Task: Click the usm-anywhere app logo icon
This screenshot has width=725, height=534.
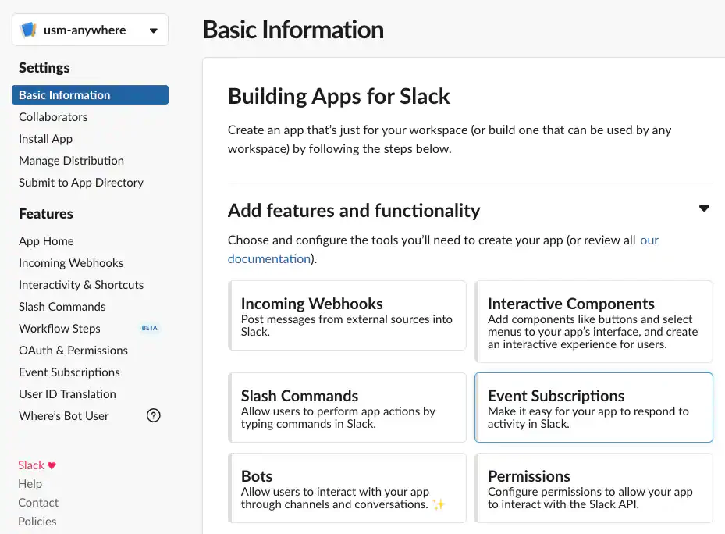Action: point(29,30)
